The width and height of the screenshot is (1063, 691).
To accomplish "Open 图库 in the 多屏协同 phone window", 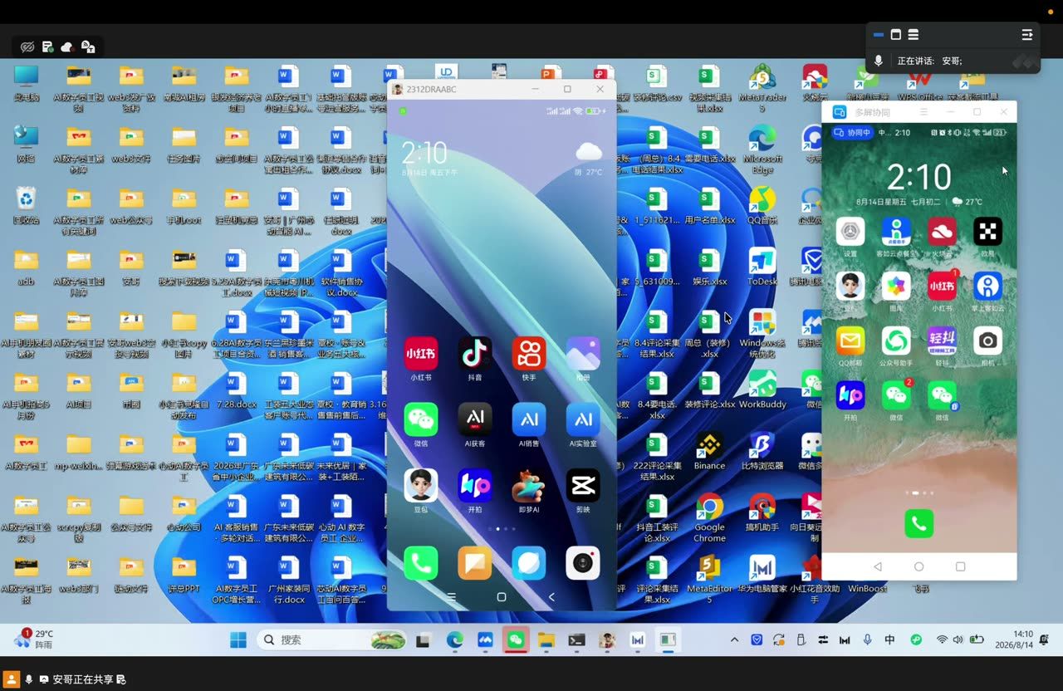I will tap(896, 287).
